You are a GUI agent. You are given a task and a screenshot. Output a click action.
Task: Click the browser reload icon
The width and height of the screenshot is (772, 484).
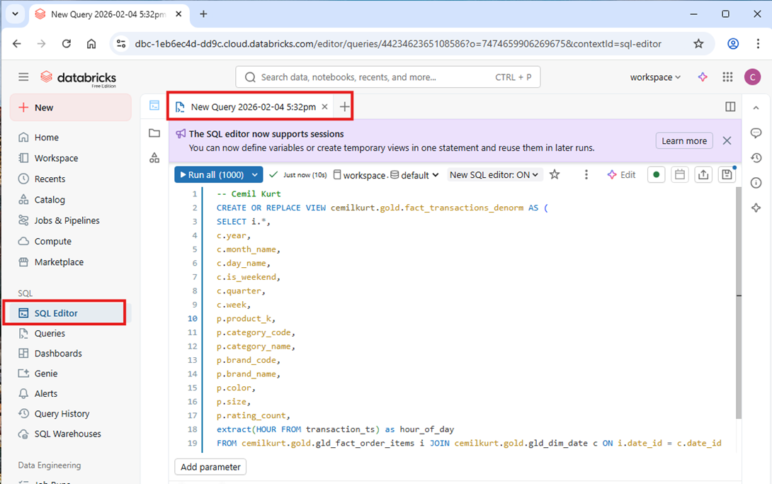pyautogui.click(x=67, y=44)
